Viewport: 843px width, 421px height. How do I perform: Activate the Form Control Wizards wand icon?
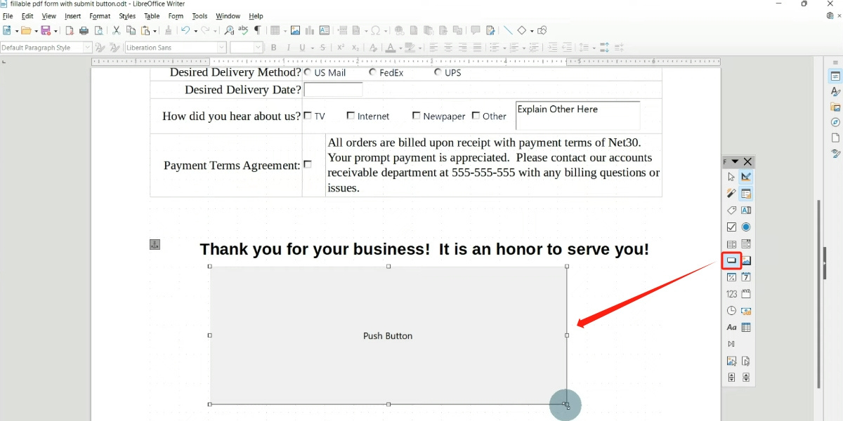point(731,193)
